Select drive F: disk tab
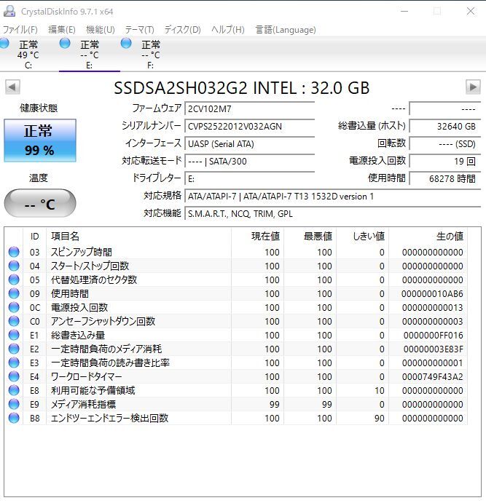486x503 pixels. pyautogui.click(x=150, y=54)
